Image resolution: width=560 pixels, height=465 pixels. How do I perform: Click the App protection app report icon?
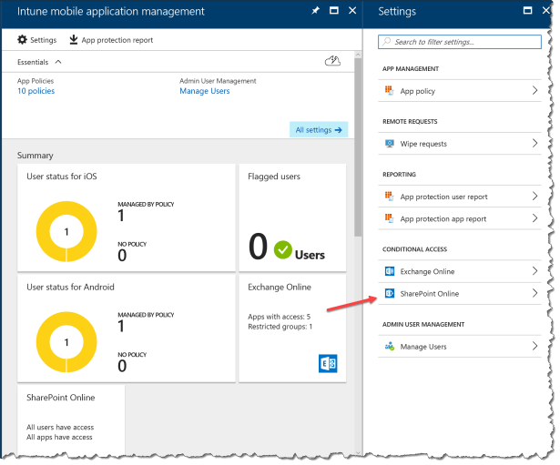click(x=390, y=218)
